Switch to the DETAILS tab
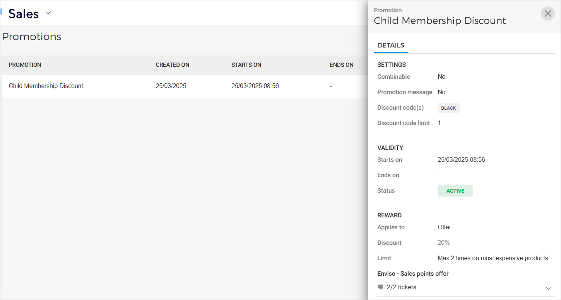The image size is (561, 300). pos(390,45)
